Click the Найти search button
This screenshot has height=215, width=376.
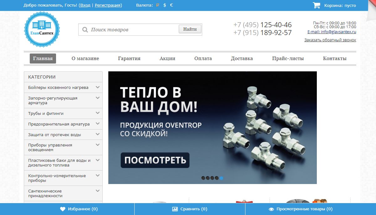(190, 29)
